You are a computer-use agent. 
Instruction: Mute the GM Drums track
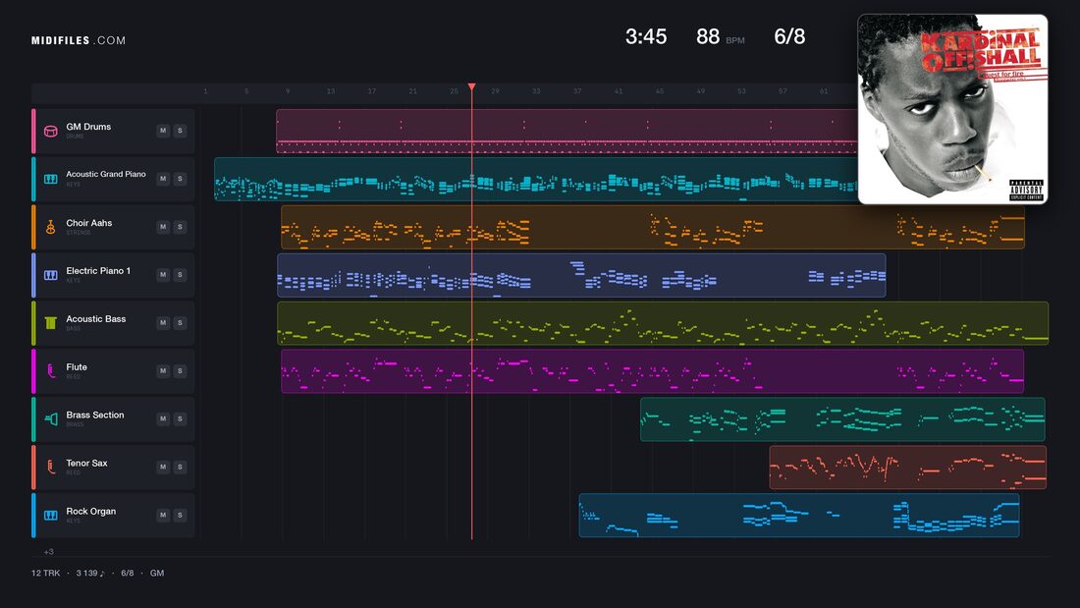coord(163,131)
